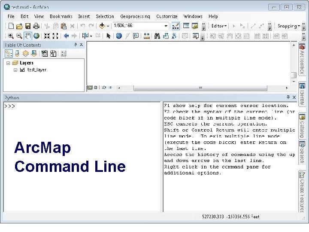
Task: Open the Create Features side tab
Action: pyautogui.click(x=302, y=192)
